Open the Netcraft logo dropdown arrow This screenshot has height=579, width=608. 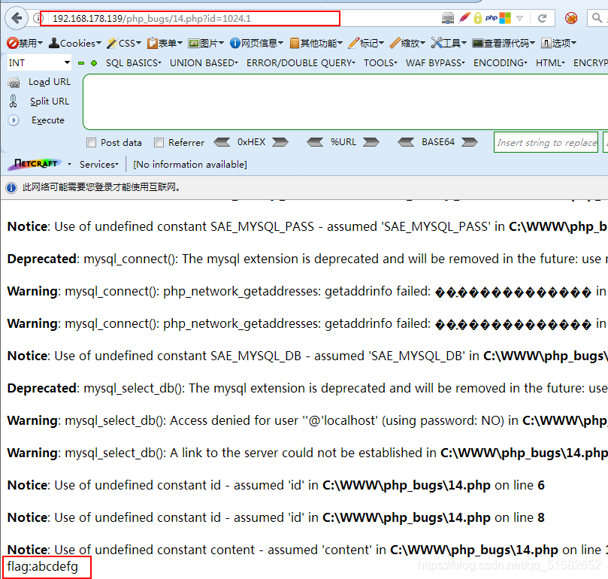coord(69,164)
